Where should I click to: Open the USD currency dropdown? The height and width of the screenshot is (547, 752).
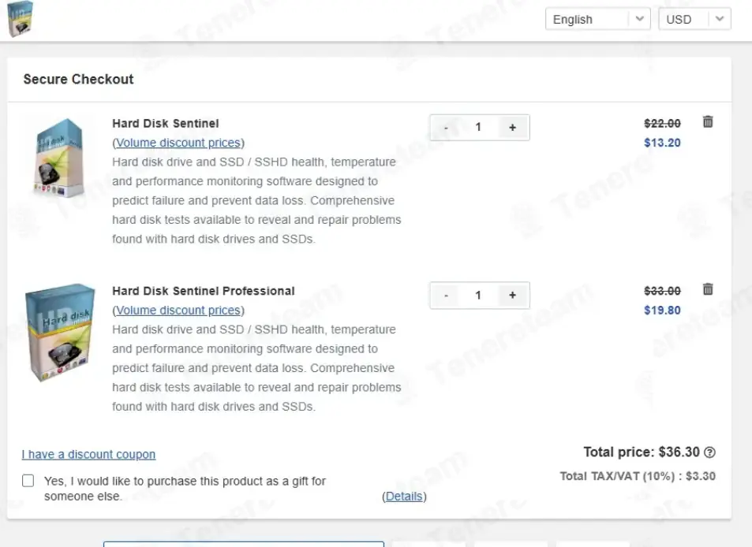[694, 20]
